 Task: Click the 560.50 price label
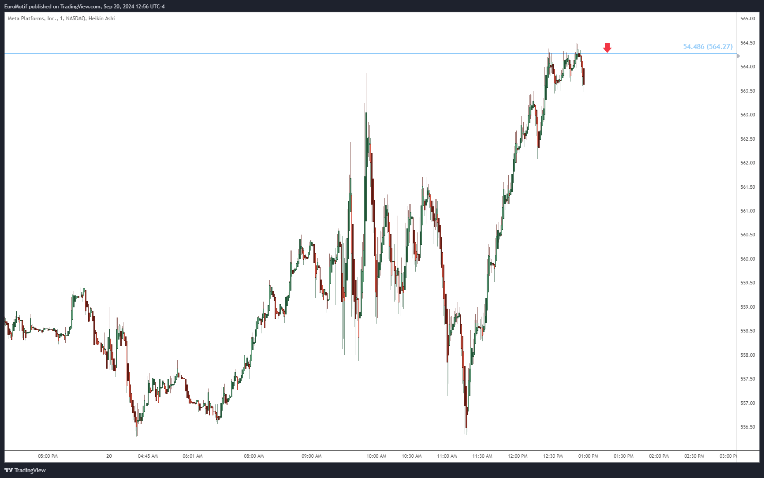point(748,235)
